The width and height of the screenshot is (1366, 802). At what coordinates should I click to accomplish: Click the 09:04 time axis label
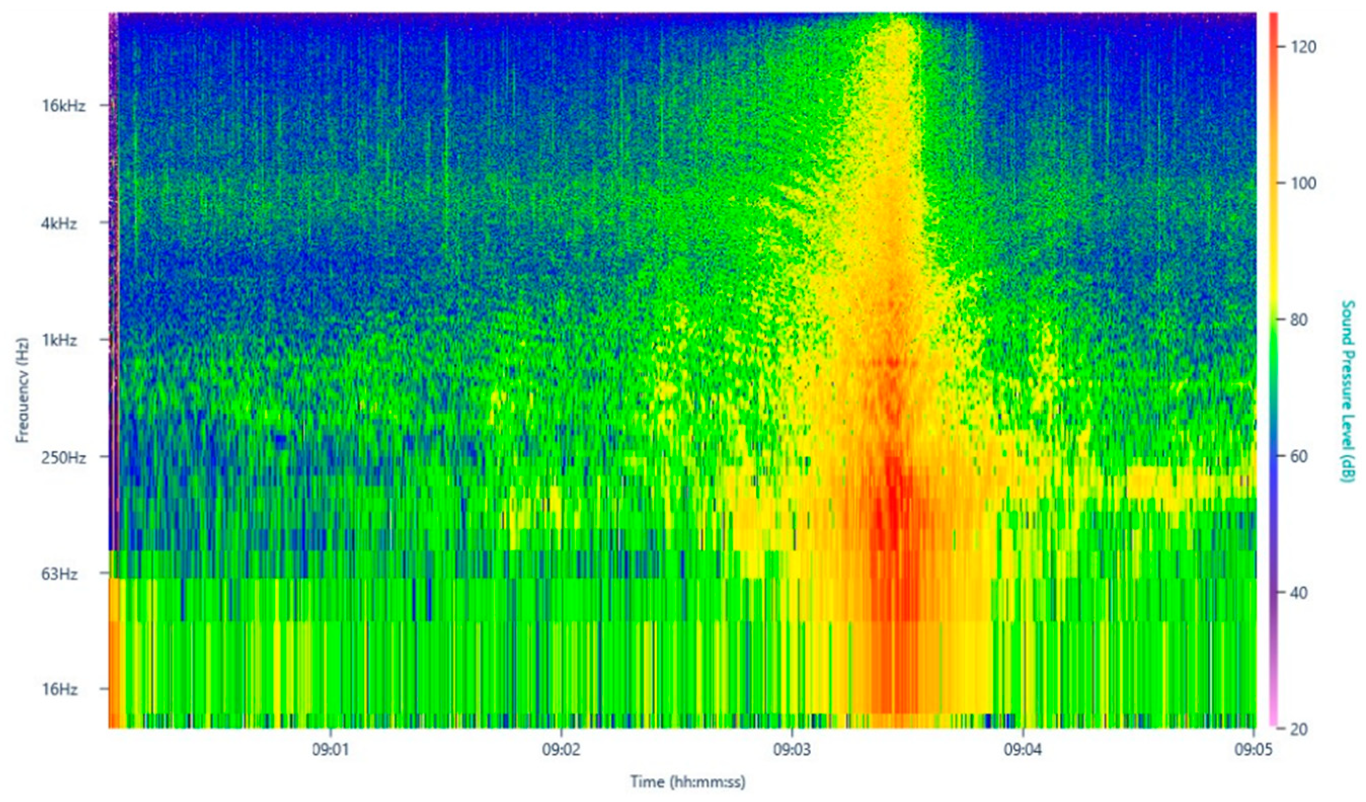(x=1023, y=749)
